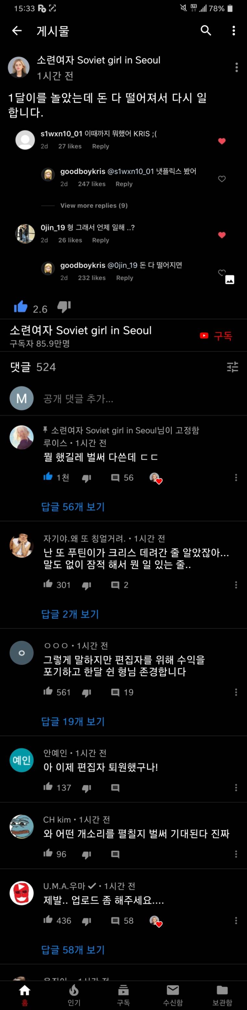Tap the back arrow next to 게시물
This screenshot has height=1010, width=247.
tap(17, 31)
